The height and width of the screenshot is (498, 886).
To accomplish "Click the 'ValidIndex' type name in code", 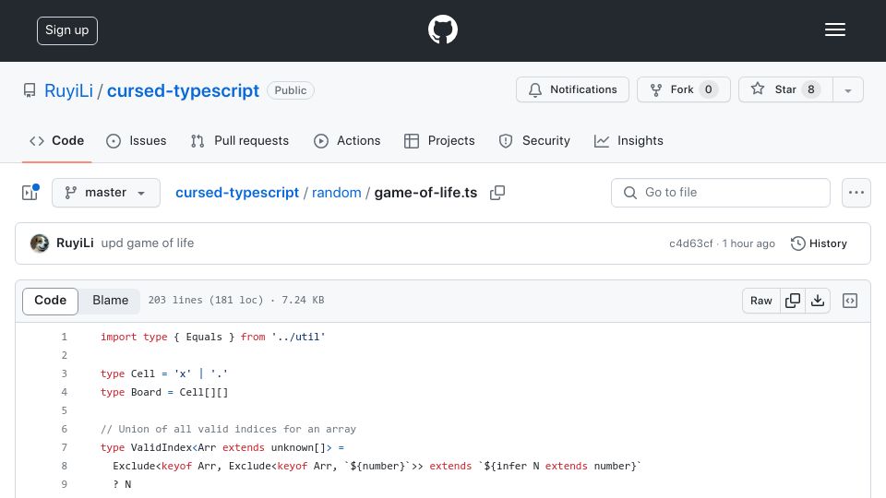I will 162,448.
